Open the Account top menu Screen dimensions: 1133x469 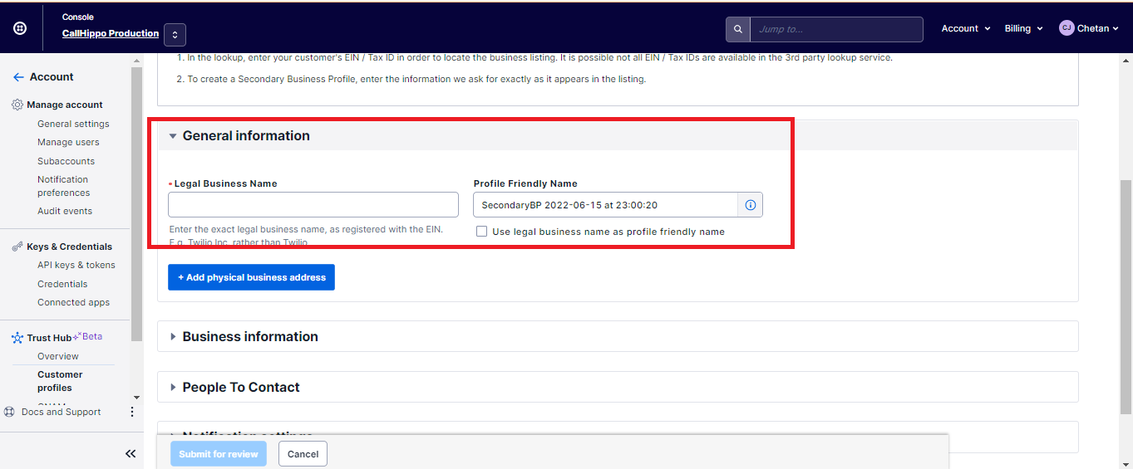point(966,28)
